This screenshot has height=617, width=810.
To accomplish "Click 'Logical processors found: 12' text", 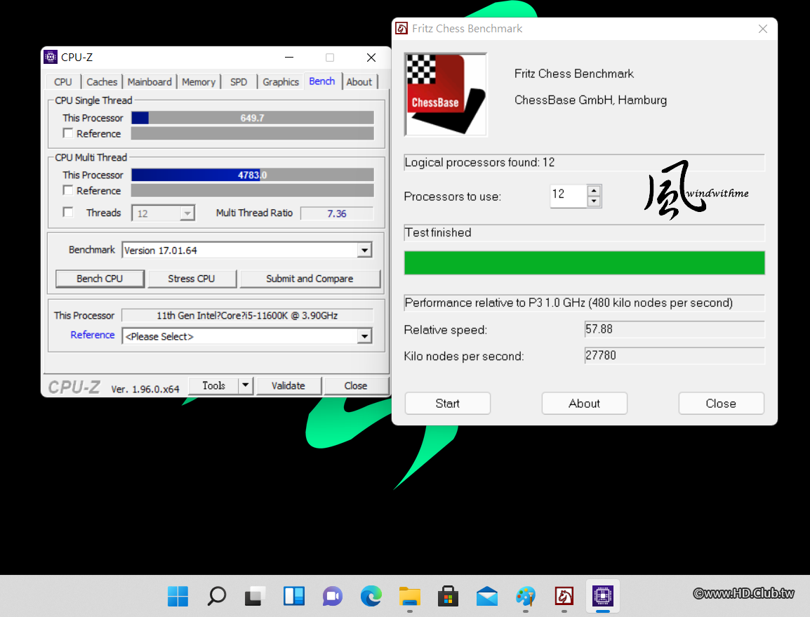I will click(479, 162).
